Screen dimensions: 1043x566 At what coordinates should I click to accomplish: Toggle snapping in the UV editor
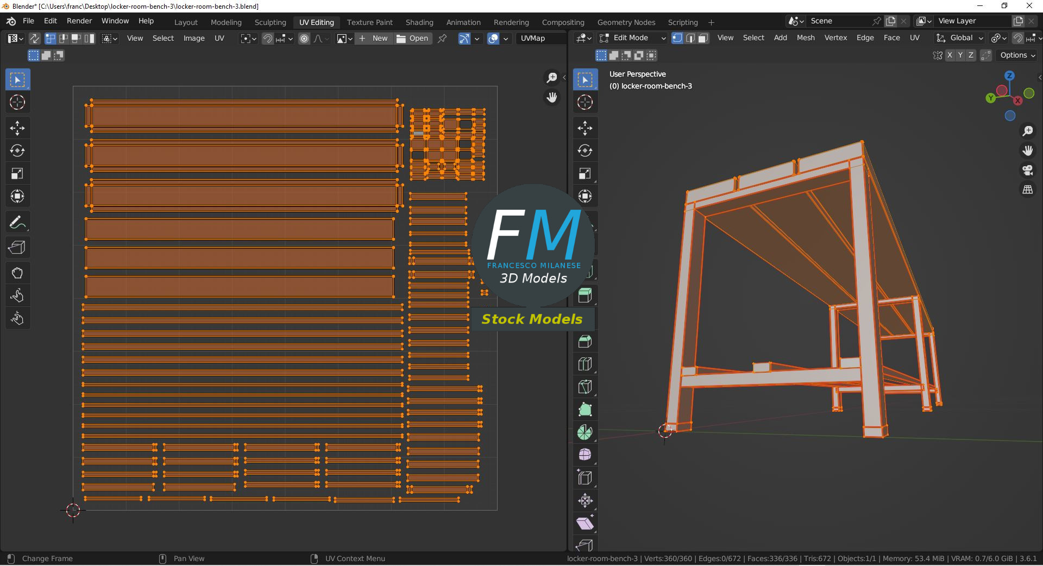[x=267, y=39]
